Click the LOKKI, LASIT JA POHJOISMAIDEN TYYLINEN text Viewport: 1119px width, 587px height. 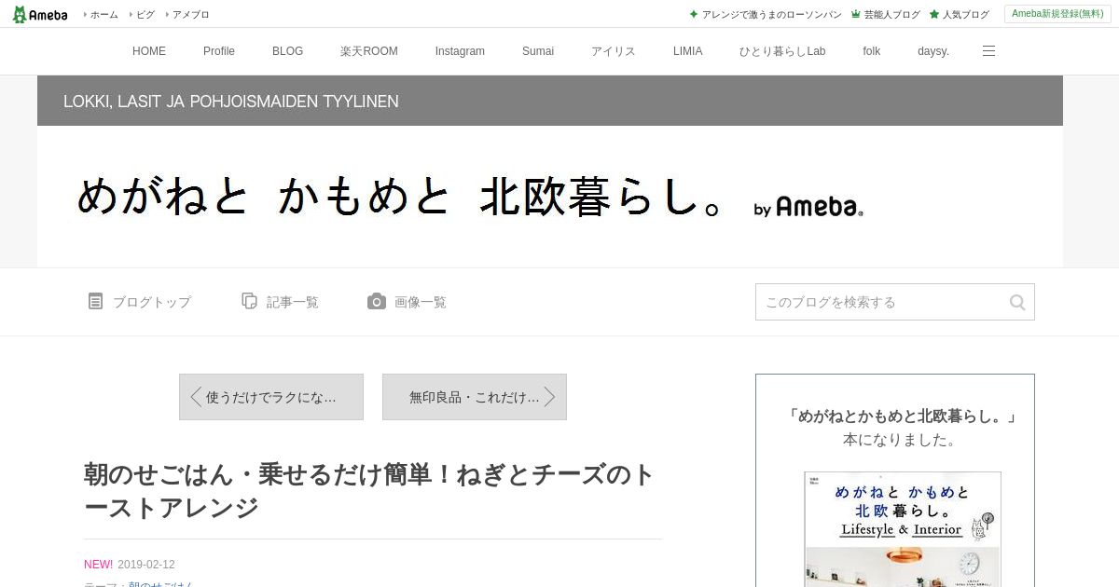coord(231,101)
